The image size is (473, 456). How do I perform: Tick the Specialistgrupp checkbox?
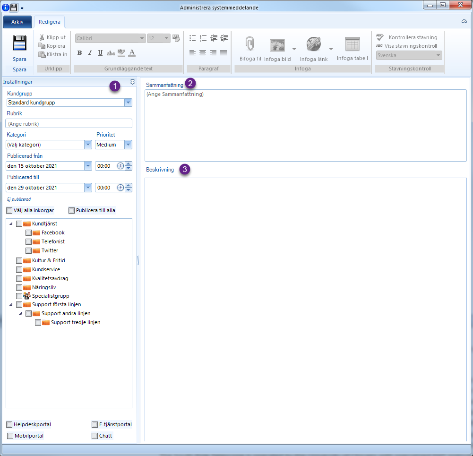click(19, 296)
